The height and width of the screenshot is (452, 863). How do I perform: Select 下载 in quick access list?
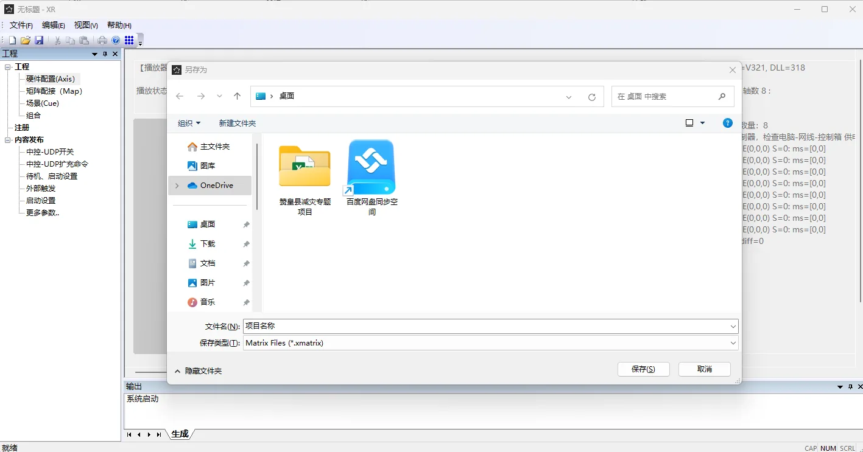tap(202, 243)
